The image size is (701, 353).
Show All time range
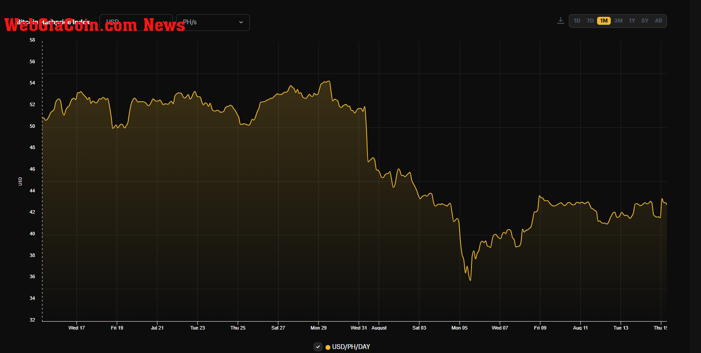[659, 21]
